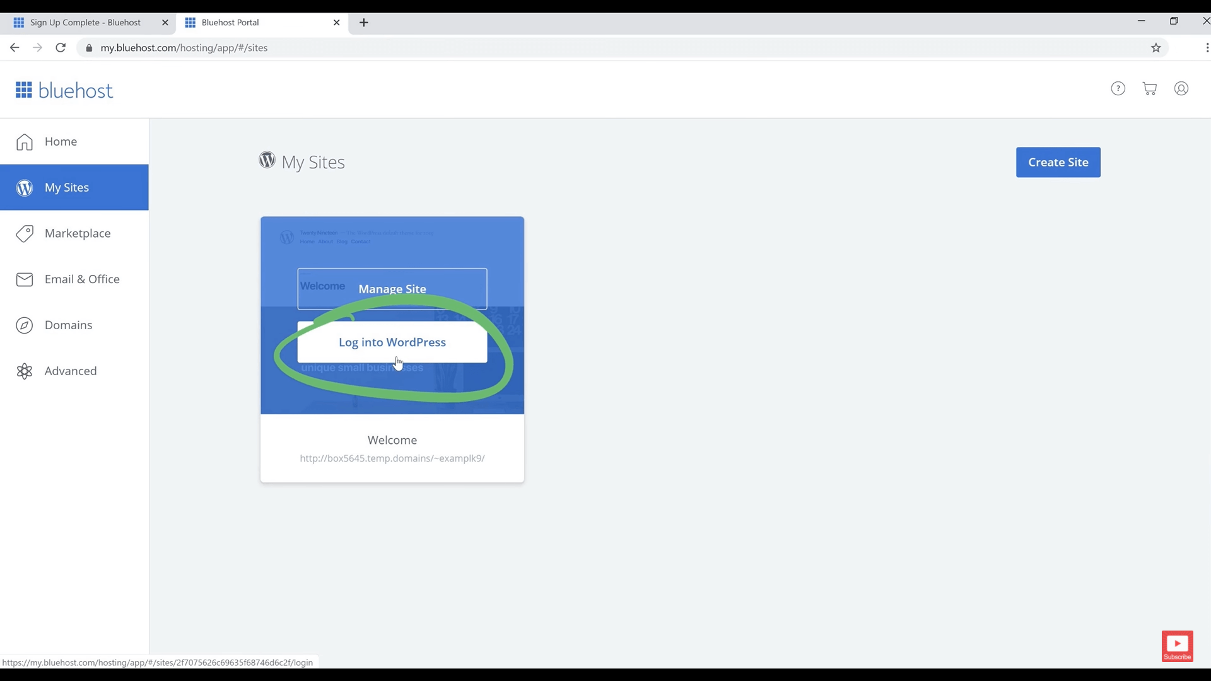Open the Help question mark icon

(x=1118, y=89)
